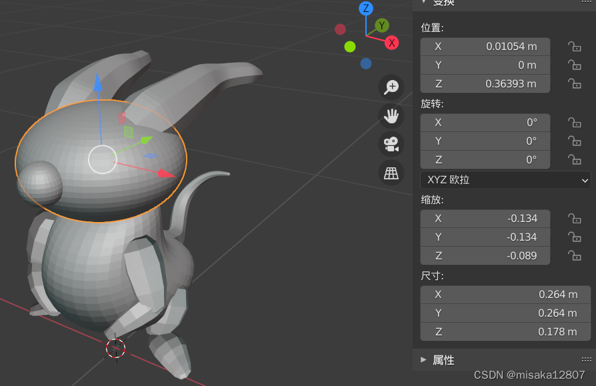Grab the blue Z move arrow on head

point(98,83)
